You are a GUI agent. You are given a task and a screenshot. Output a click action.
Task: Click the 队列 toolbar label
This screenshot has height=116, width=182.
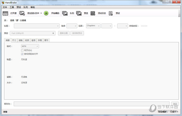point(72,13)
